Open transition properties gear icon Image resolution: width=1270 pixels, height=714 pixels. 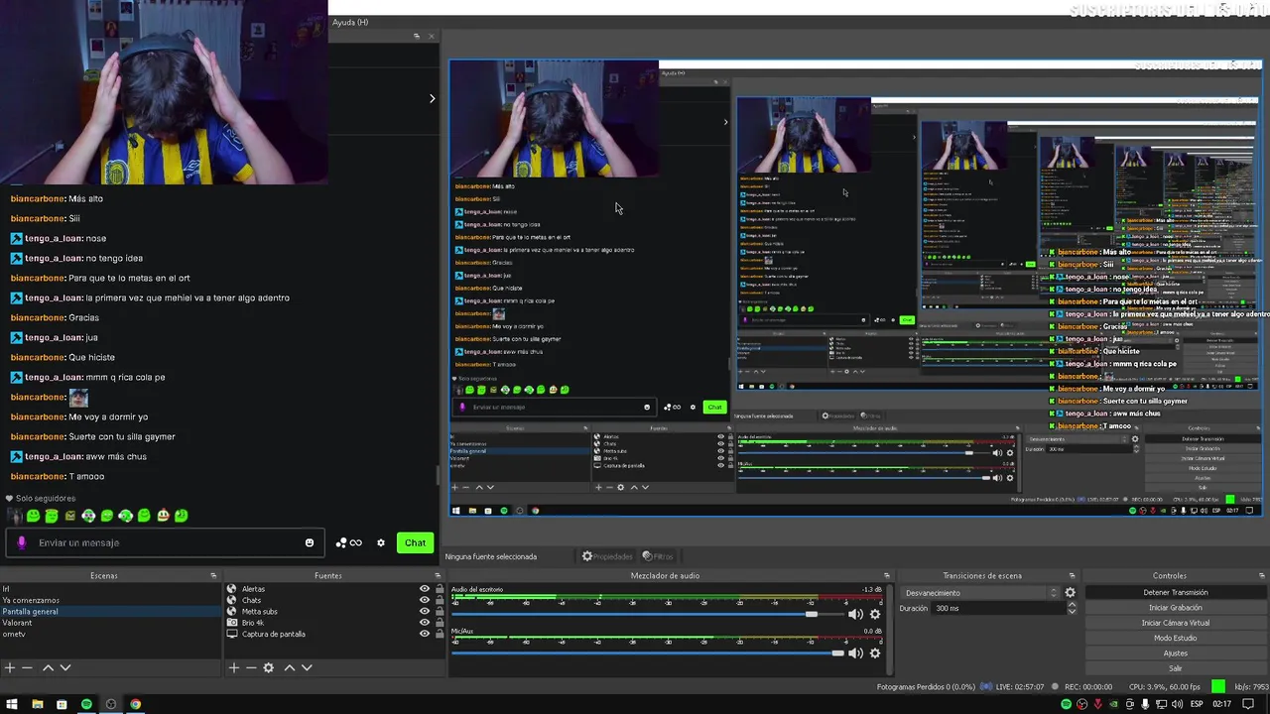pyautogui.click(x=1070, y=593)
